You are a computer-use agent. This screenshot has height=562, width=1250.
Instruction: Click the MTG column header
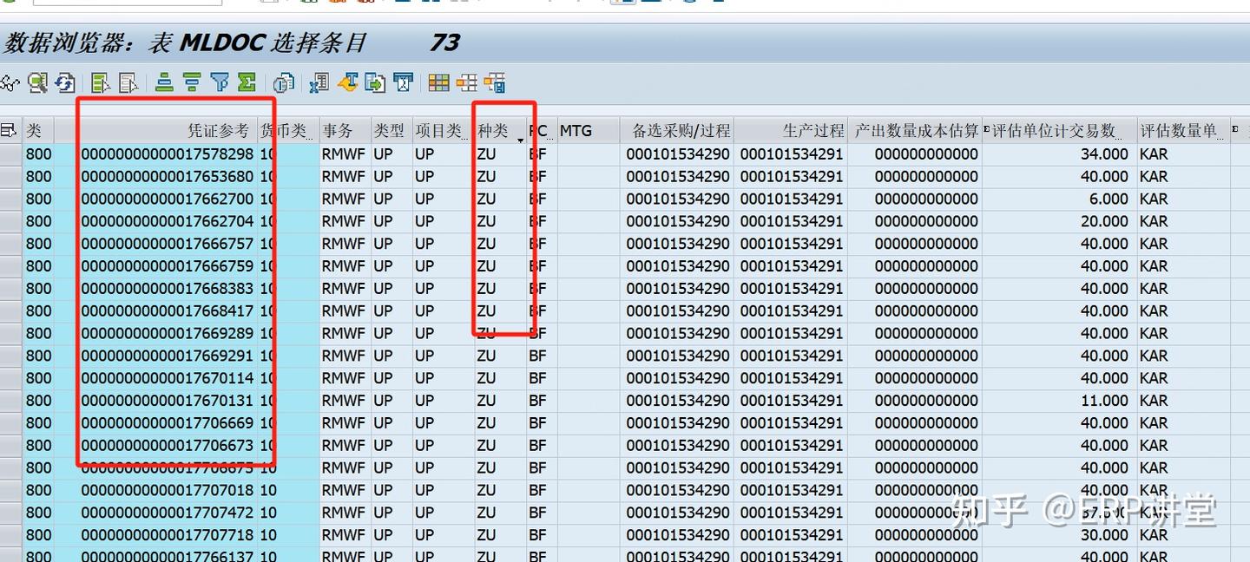point(580,131)
